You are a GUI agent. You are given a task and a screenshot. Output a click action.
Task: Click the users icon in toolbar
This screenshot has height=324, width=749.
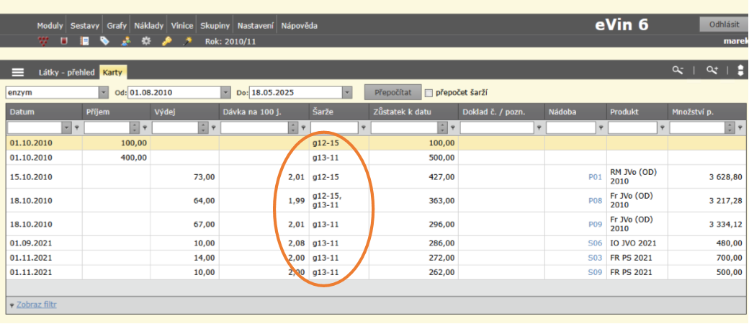click(126, 41)
